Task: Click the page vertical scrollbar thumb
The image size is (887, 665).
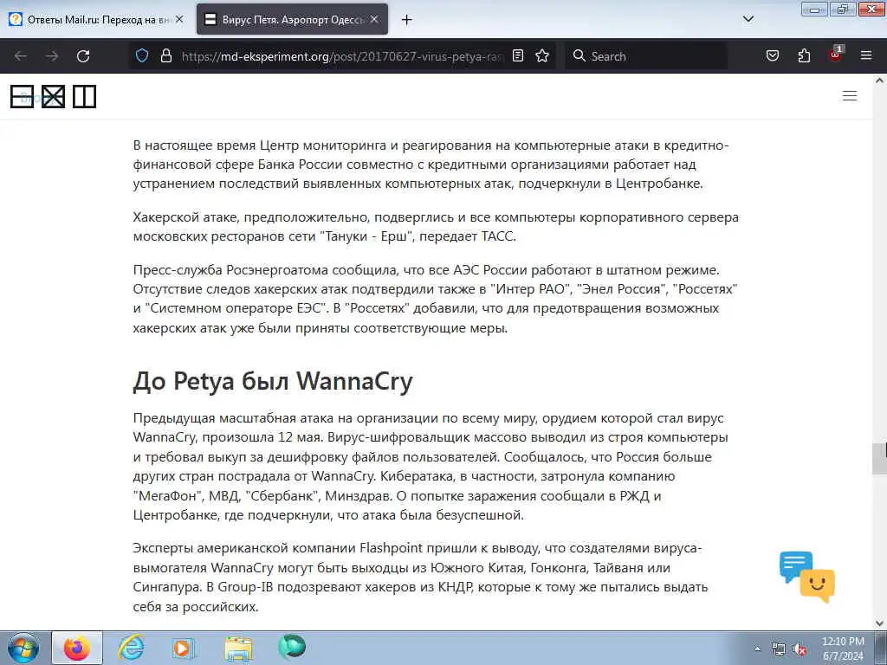Action: tap(879, 458)
